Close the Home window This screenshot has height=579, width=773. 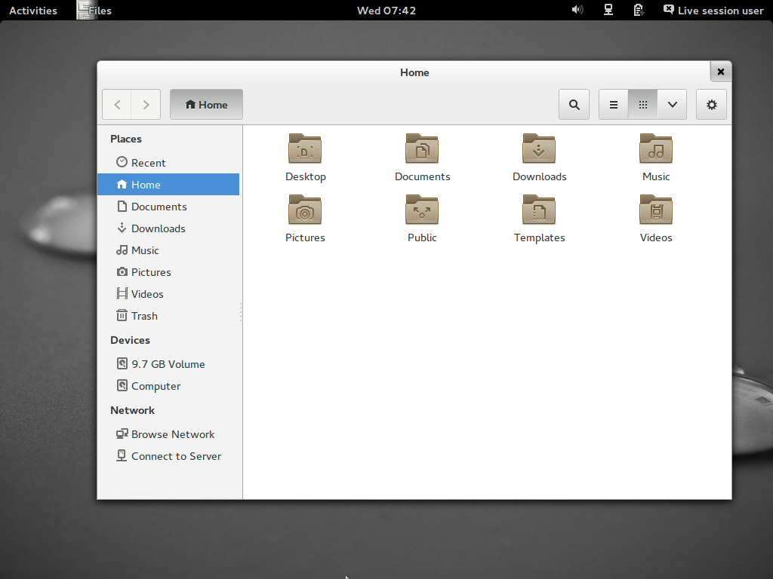(x=720, y=72)
